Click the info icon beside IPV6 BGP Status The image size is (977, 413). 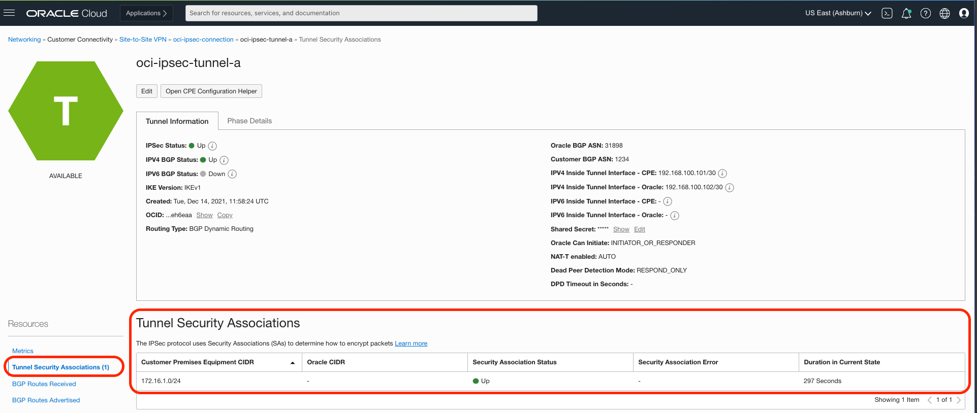232,174
